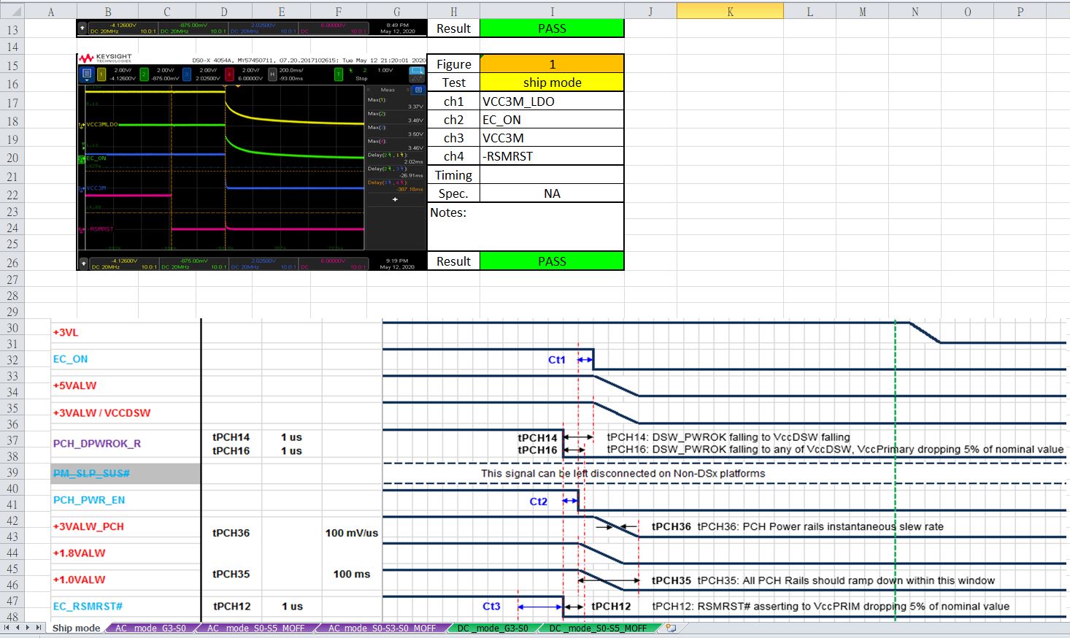The image size is (1070, 638).
Task: Click the 'Figure' label cell
Action: [453, 64]
